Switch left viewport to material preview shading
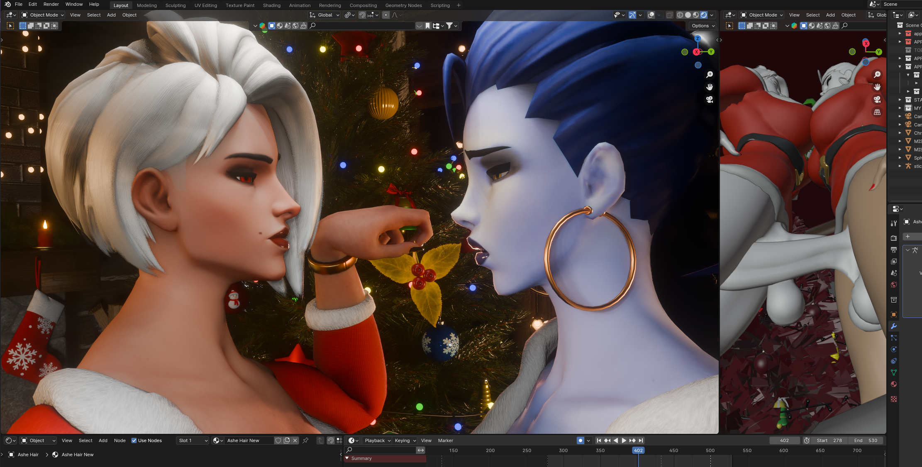 point(696,15)
